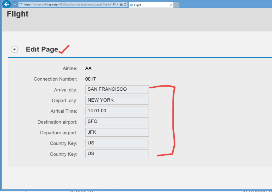The width and height of the screenshot is (272, 192).
Task: Click the Departure airport field showing JFK
Action: pos(117,132)
